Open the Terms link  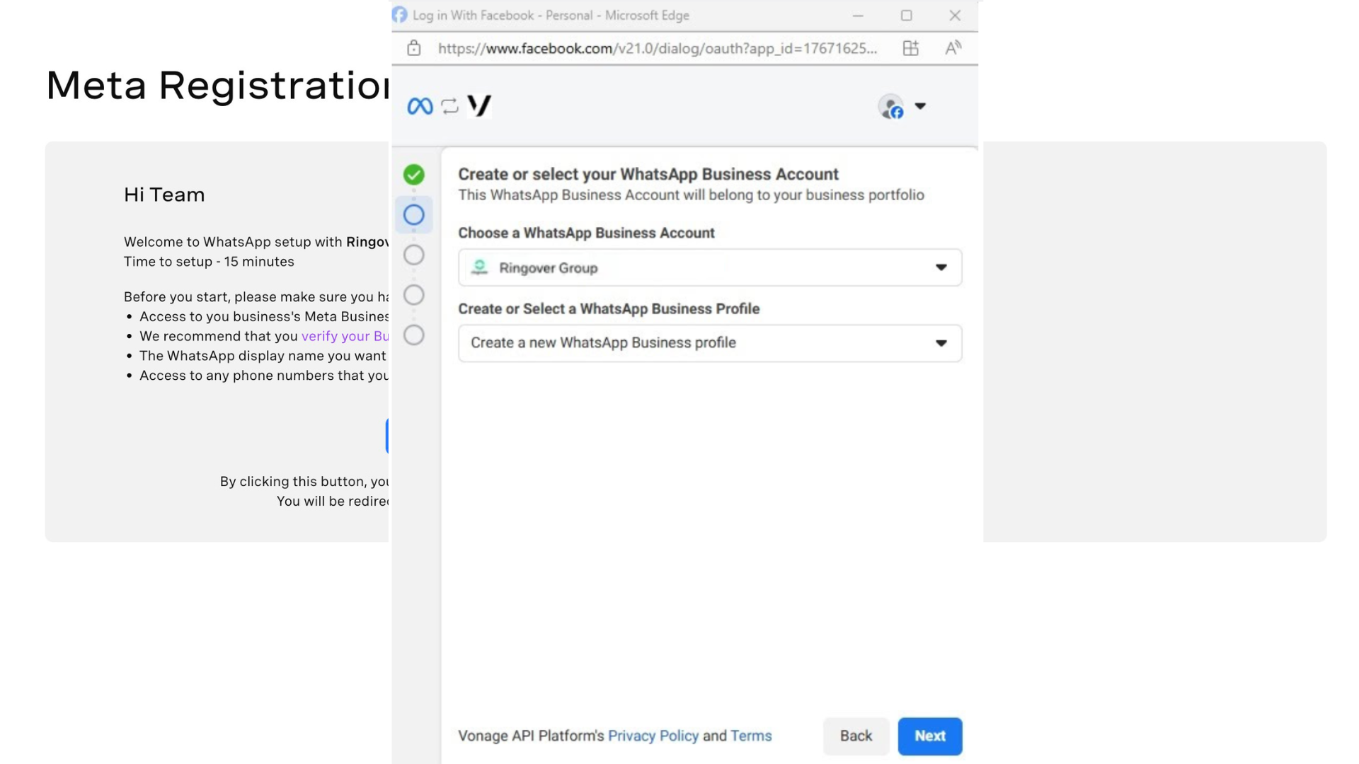point(751,736)
